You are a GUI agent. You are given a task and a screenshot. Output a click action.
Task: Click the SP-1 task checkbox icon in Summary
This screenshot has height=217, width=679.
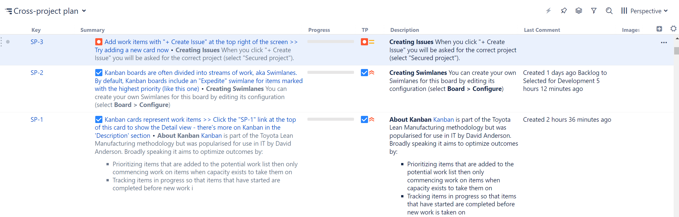pos(99,119)
